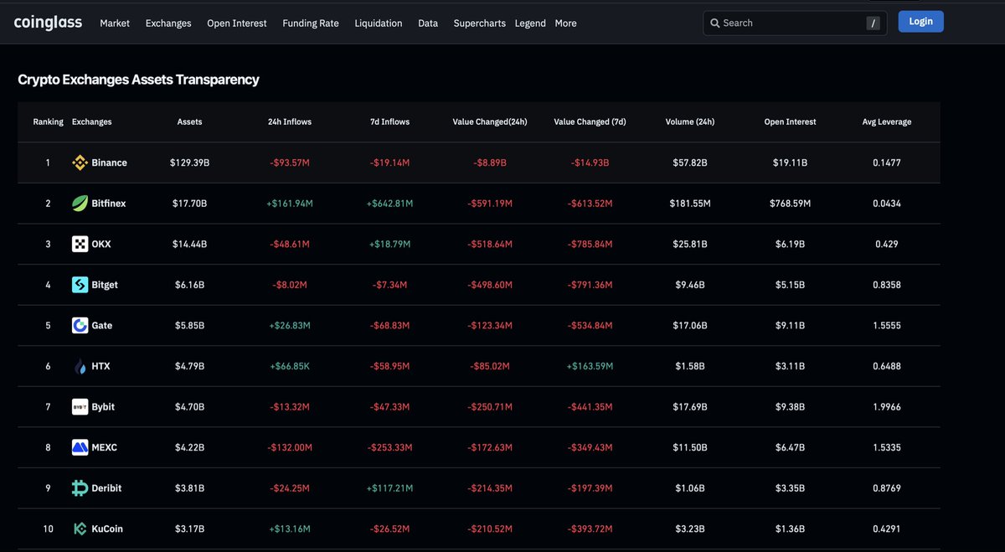Click Bitfinex volume $181.55M
This screenshot has width=1005, height=552.
pyautogui.click(x=691, y=204)
